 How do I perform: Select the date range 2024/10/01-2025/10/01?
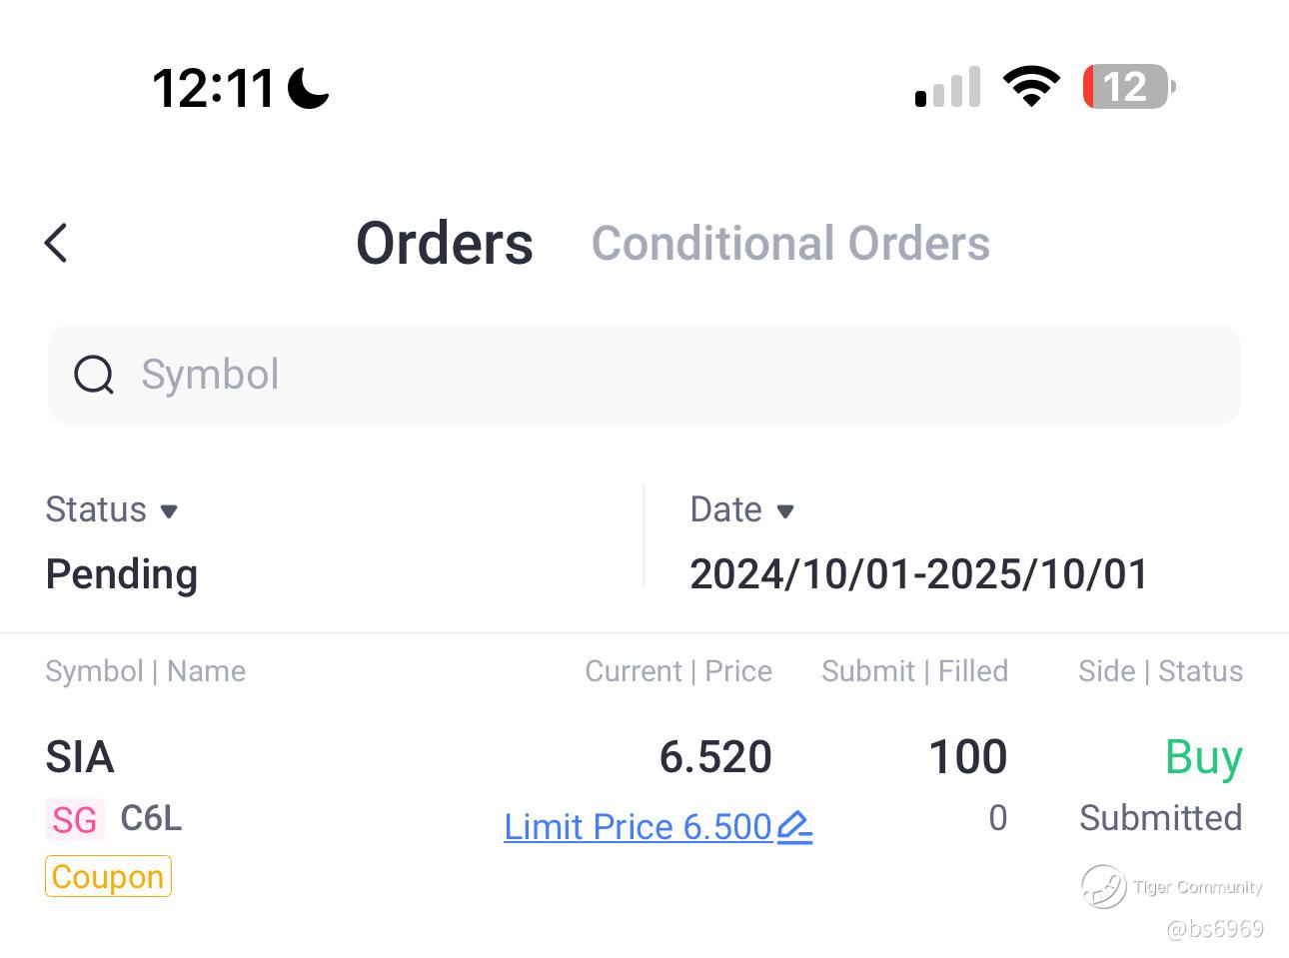tap(918, 573)
